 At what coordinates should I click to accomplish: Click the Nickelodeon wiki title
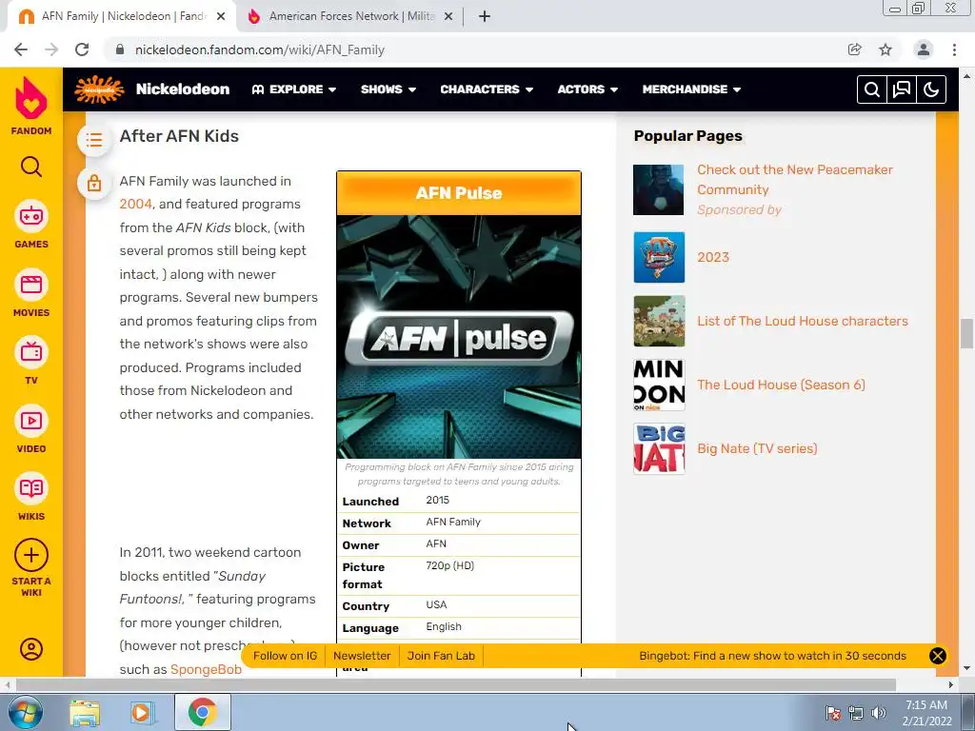[183, 89]
